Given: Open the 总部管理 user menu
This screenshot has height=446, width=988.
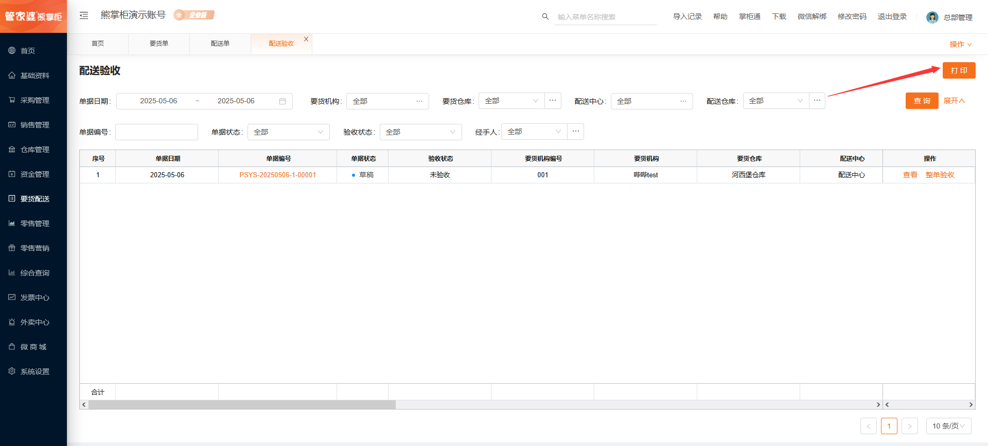Looking at the screenshot, I should pos(958,17).
